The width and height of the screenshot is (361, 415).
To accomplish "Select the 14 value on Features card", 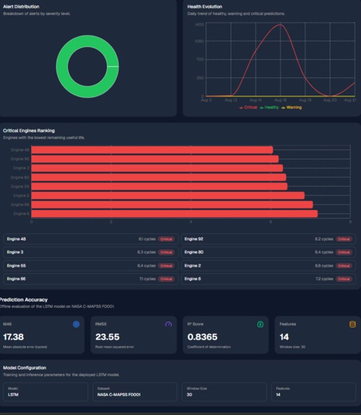I will (284, 337).
